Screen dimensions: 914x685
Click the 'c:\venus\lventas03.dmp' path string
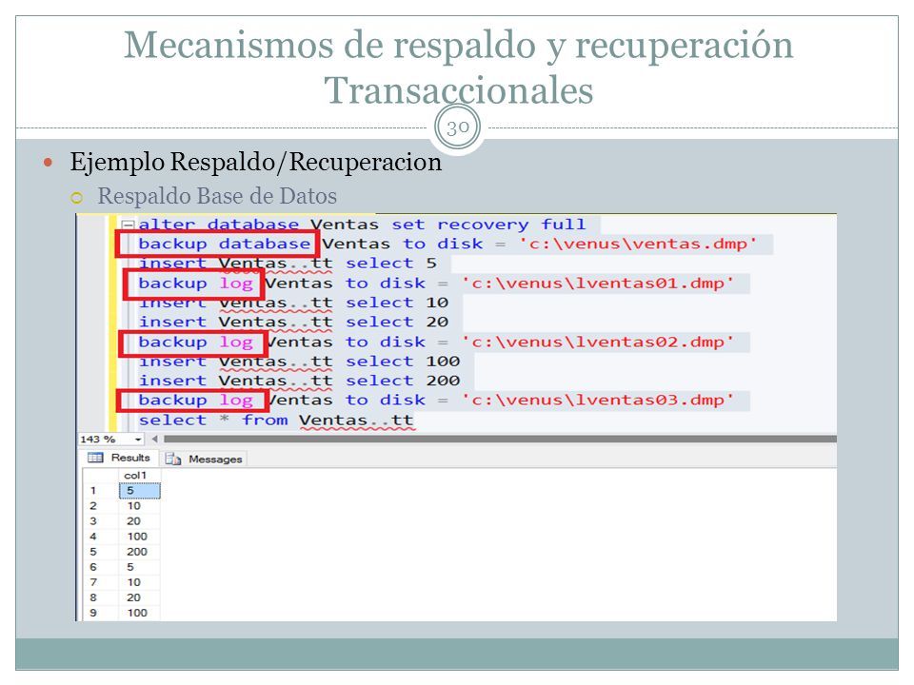pos(598,400)
